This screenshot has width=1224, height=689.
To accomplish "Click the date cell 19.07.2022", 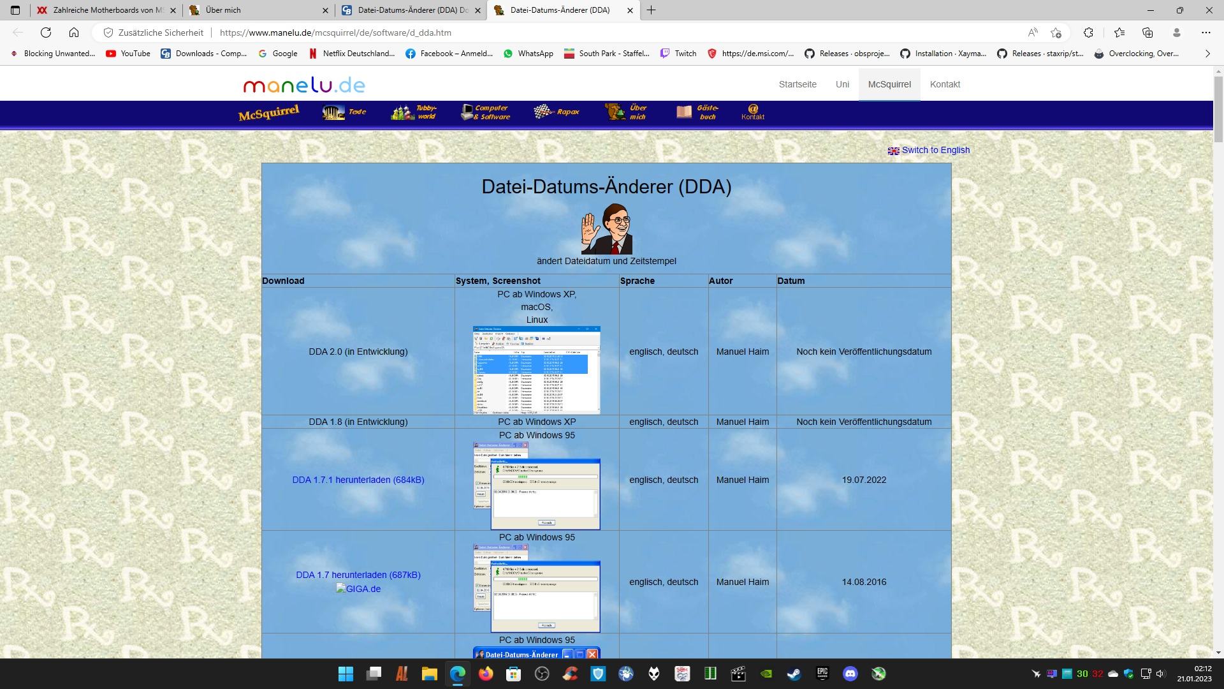I will click(864, 480).
